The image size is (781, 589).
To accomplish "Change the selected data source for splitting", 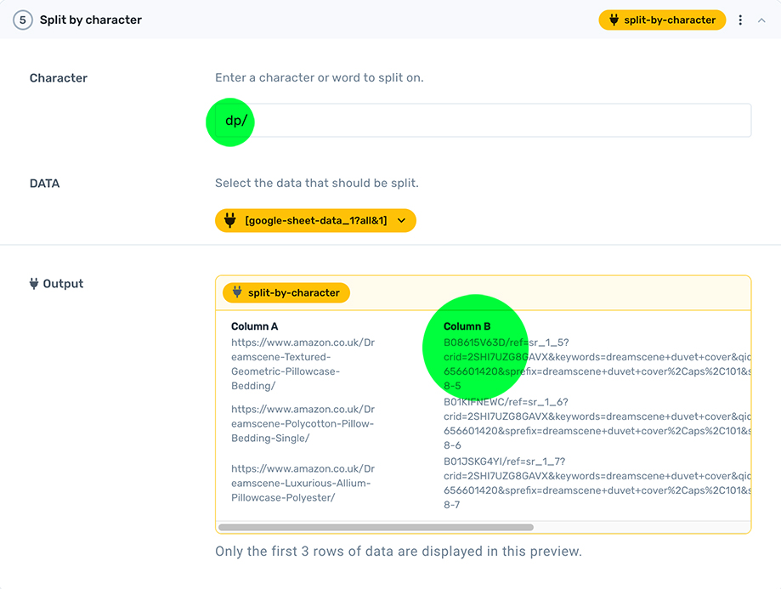I will tap(315, 220).
